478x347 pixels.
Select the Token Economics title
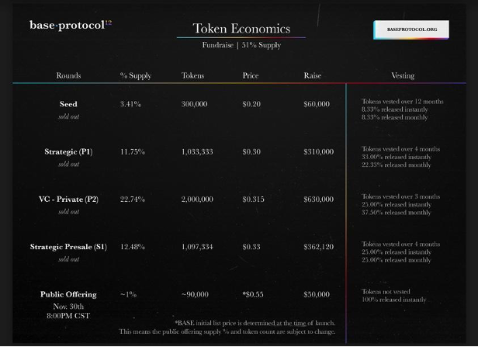(x=241, y=29)
